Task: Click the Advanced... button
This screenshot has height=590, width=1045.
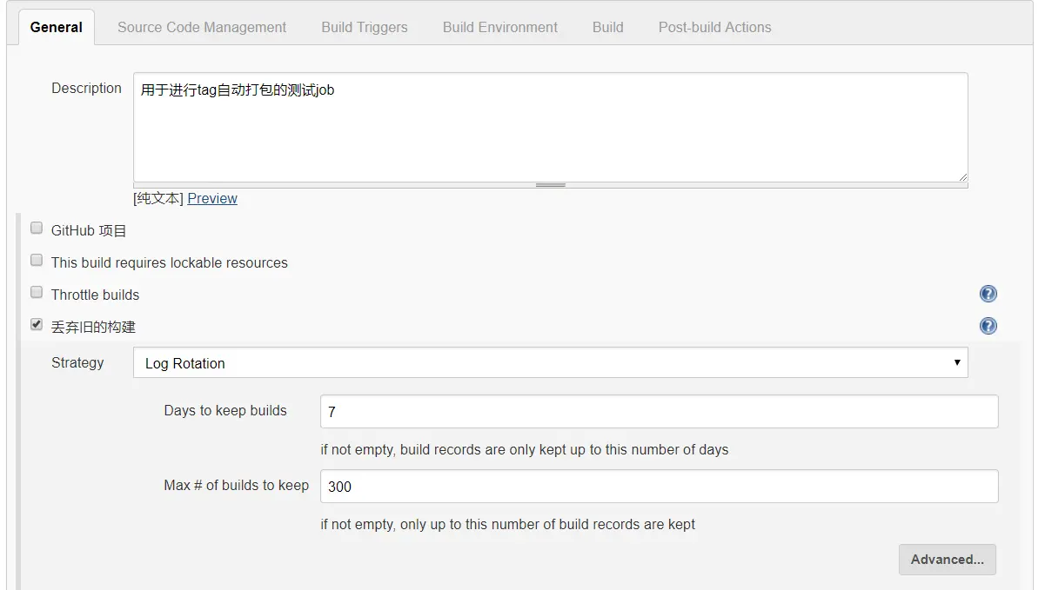Action: (947, 560)
